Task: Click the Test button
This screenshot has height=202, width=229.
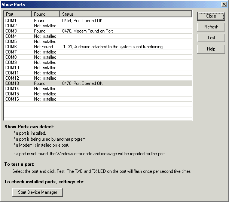Action: [x=211, y=38]
